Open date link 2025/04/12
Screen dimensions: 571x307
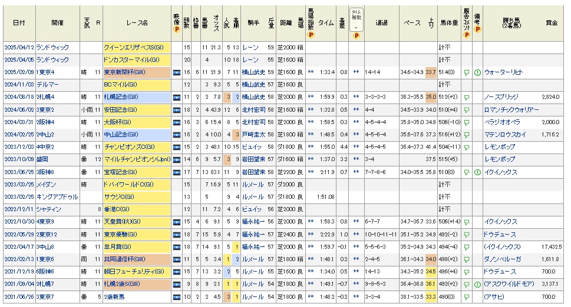[19, 48]
